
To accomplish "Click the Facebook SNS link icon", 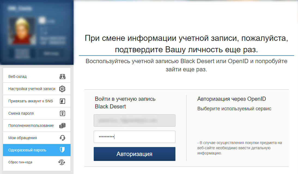I will click(x=63, y=101).
